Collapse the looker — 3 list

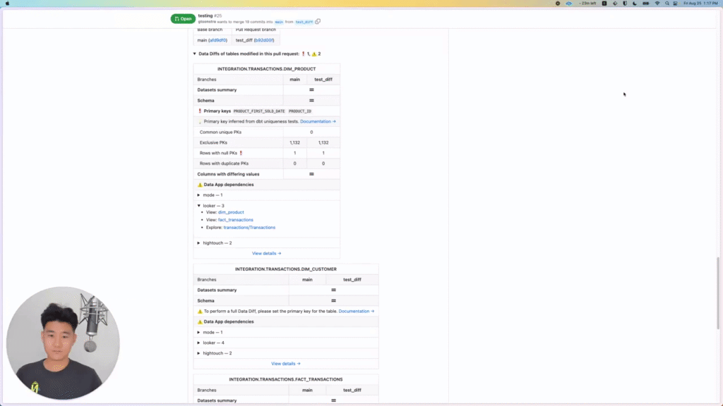click(198, 206)
